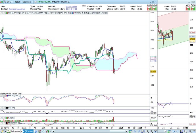Click the green sync arrows icon in main chart

[x=130, y=131]
